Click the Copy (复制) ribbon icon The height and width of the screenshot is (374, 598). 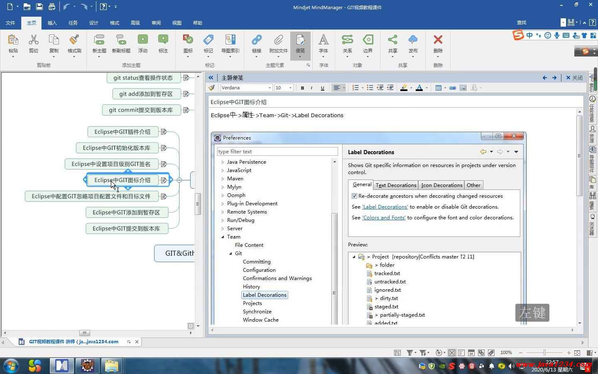tap(54, 40)
